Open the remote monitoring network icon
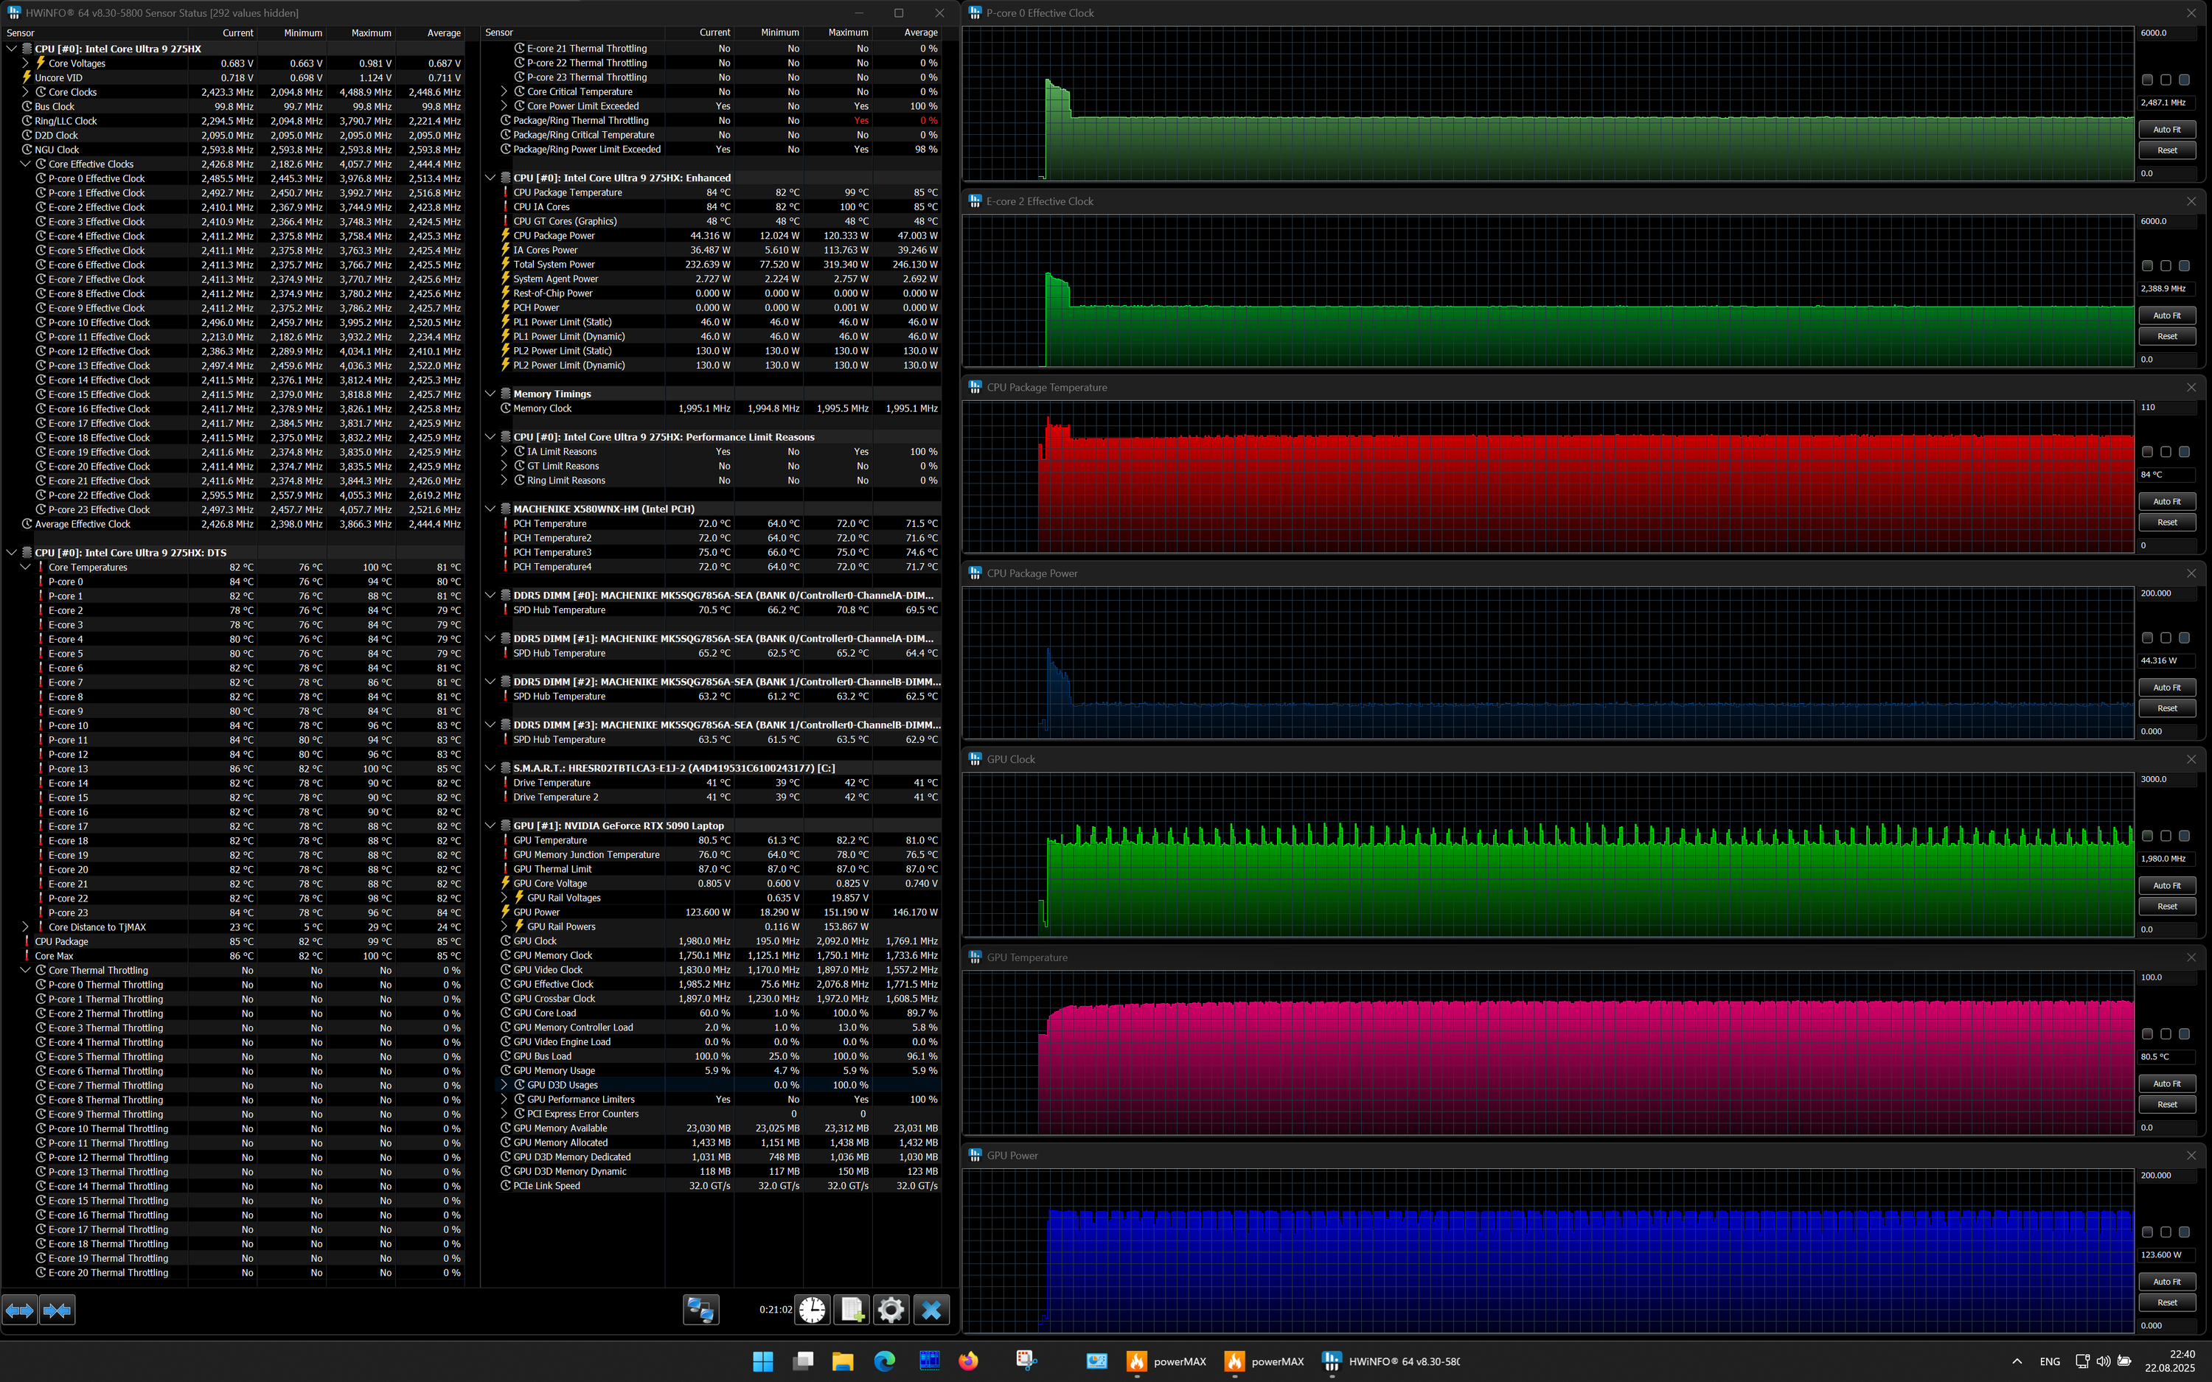This screenshot has height=1382, width=2212. coord(700,1310)
